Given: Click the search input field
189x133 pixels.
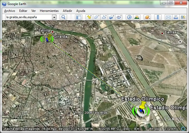Looking at the screenshot, I should pyautogui.click(x=29, y=17).
